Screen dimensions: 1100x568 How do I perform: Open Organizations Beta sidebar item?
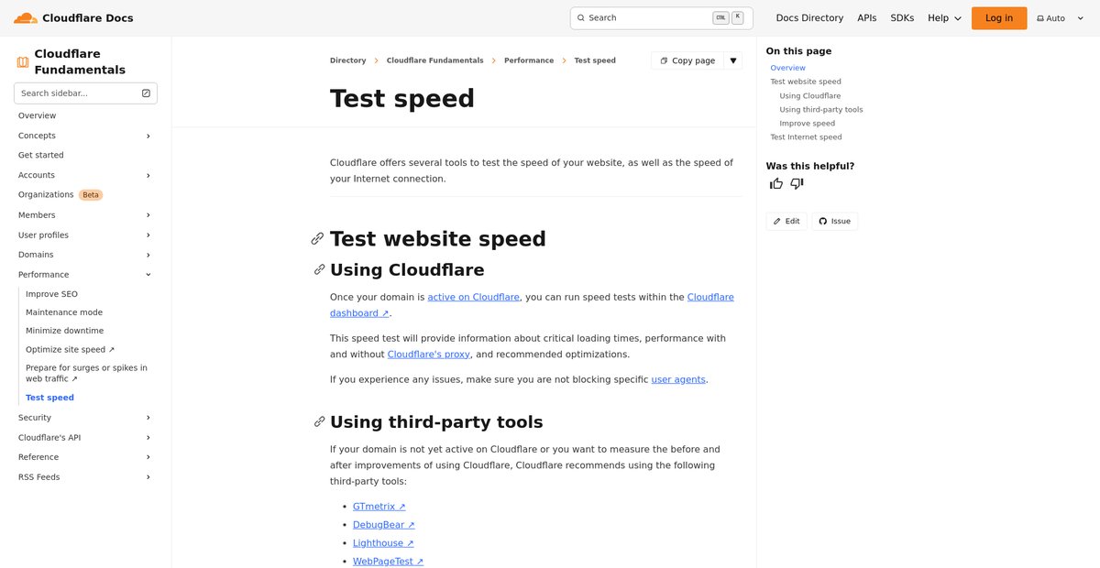pyautogui.click(x=60, y=195)
